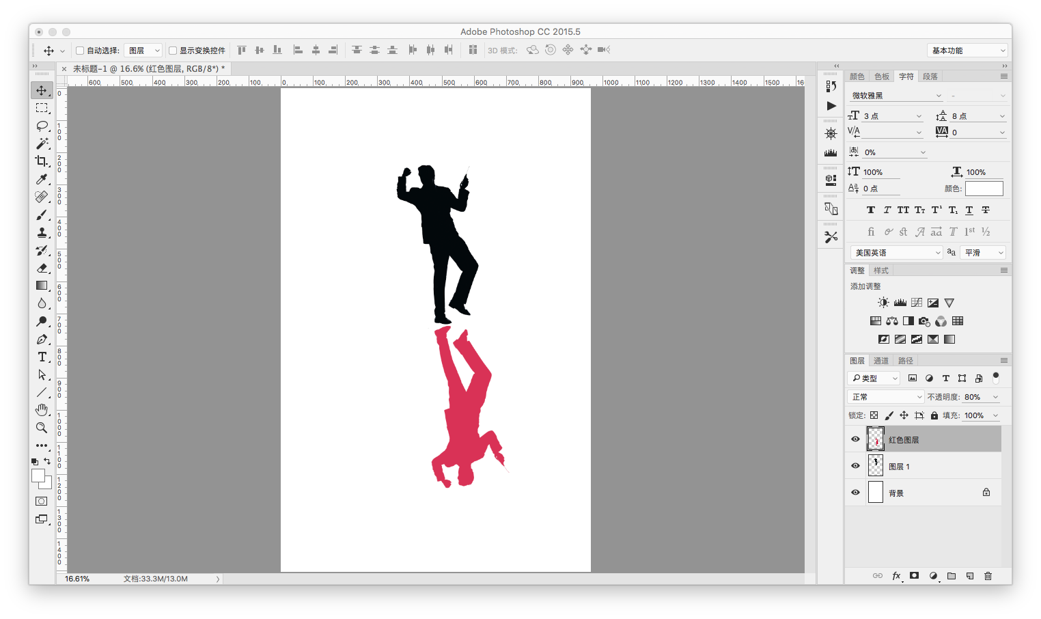This screenshot has height=619, width=1041.
Task: Select the Magic Wand tool
Action: tap(42, 143)
